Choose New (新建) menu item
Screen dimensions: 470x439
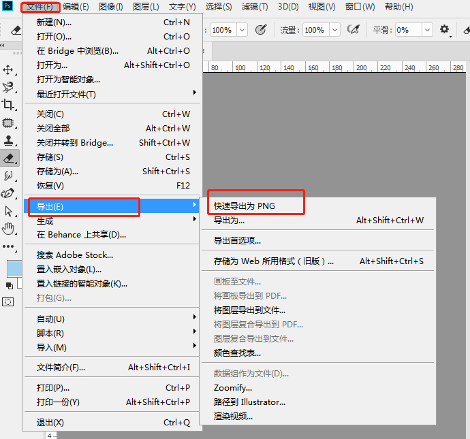[112, 22]
